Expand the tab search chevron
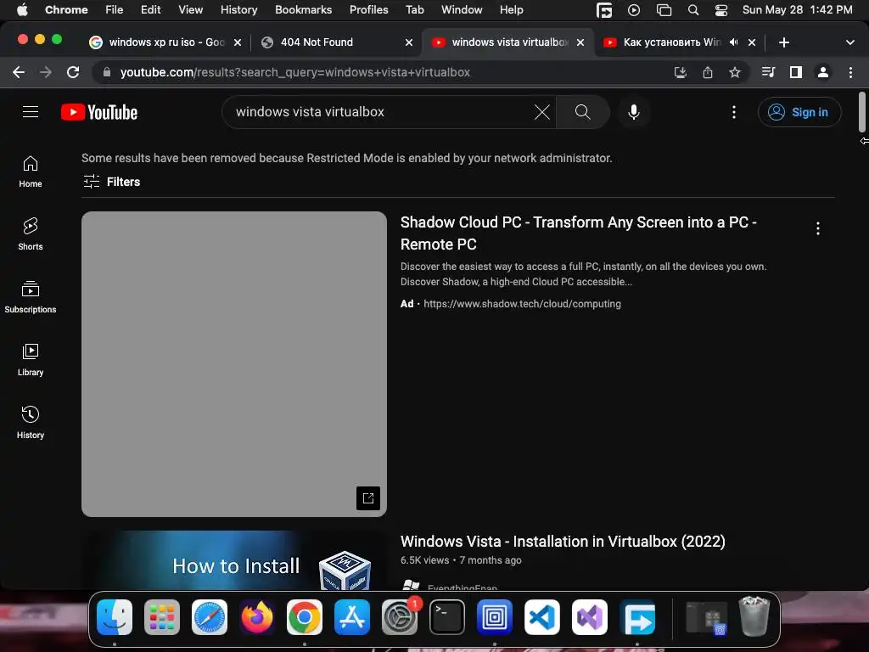 (850, 42)
